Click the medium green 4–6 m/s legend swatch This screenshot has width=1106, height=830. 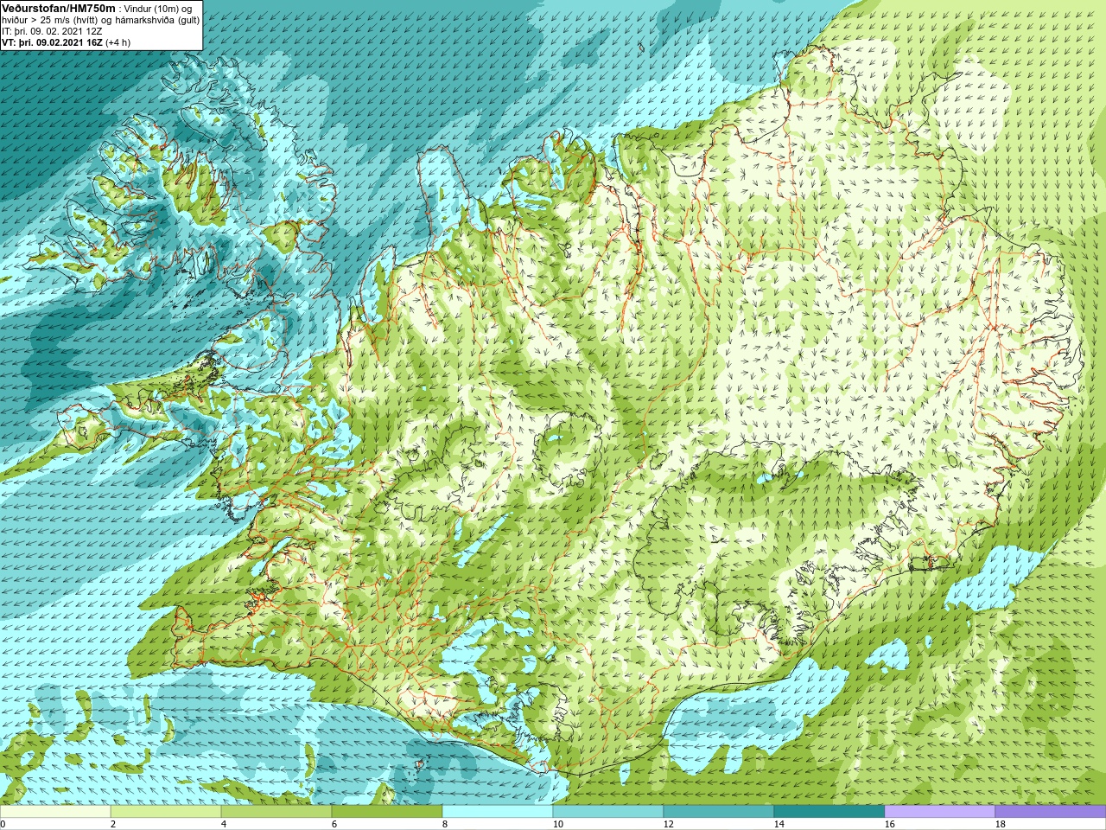[276, 812]
